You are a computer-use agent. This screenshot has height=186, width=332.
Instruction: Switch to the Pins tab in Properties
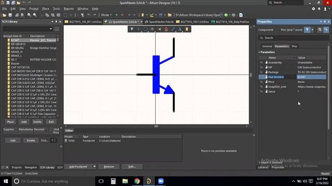tap(294, 46)
